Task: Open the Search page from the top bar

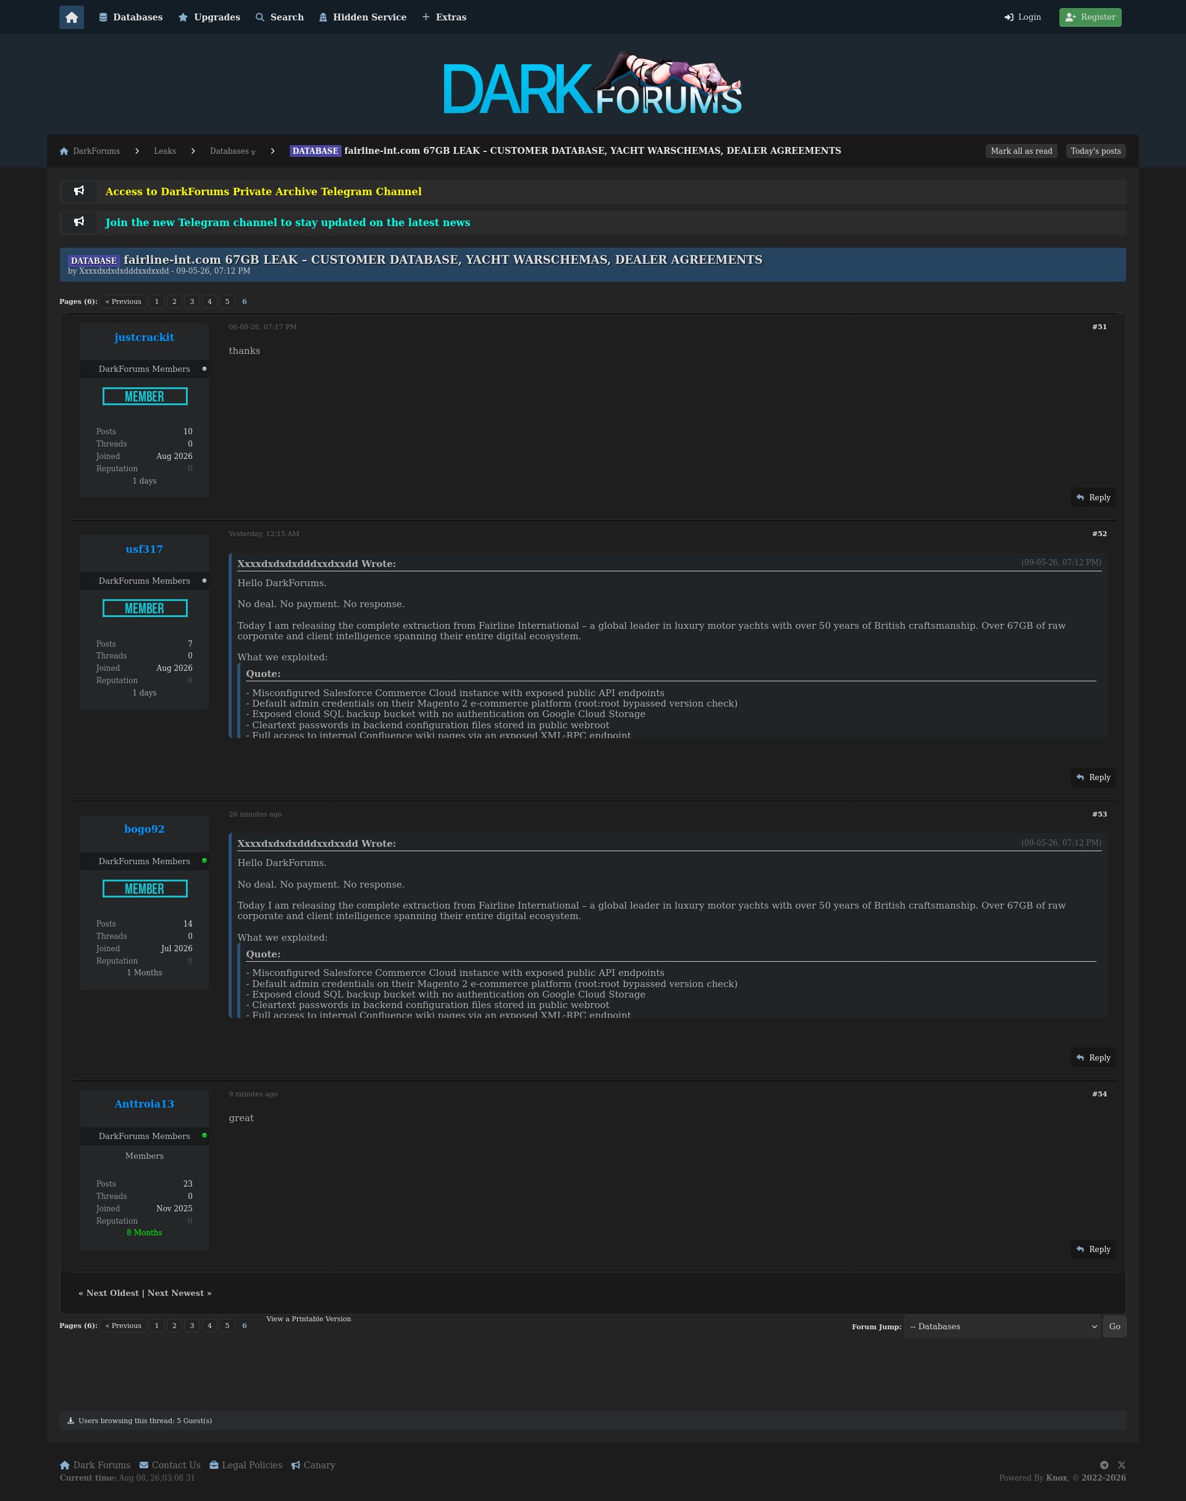Action: (x=279, y=17)
